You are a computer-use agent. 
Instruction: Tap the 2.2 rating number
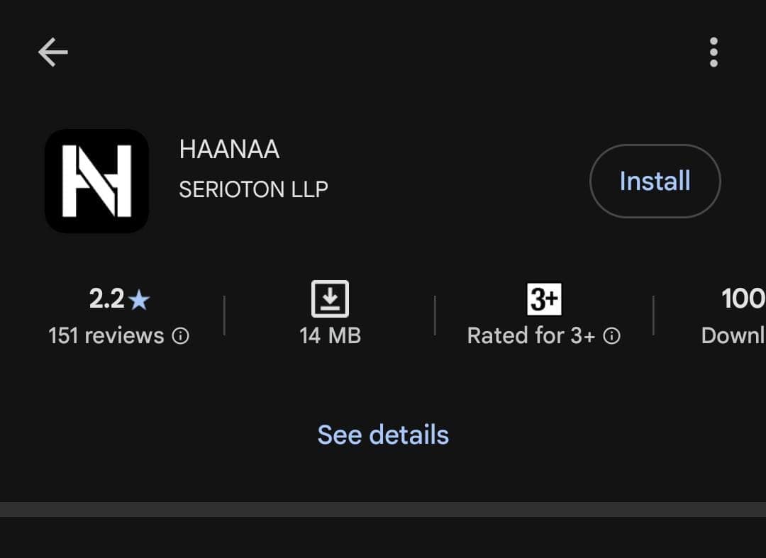pyautogui.click(x=107, y=299)
